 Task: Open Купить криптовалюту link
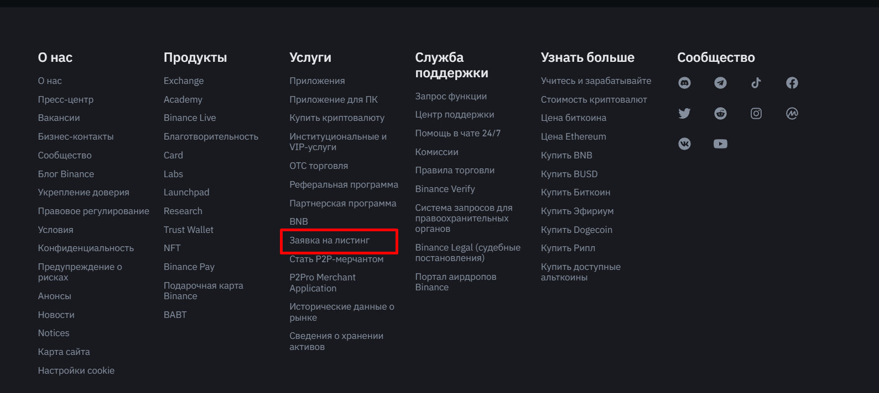[x=337, y=118]
